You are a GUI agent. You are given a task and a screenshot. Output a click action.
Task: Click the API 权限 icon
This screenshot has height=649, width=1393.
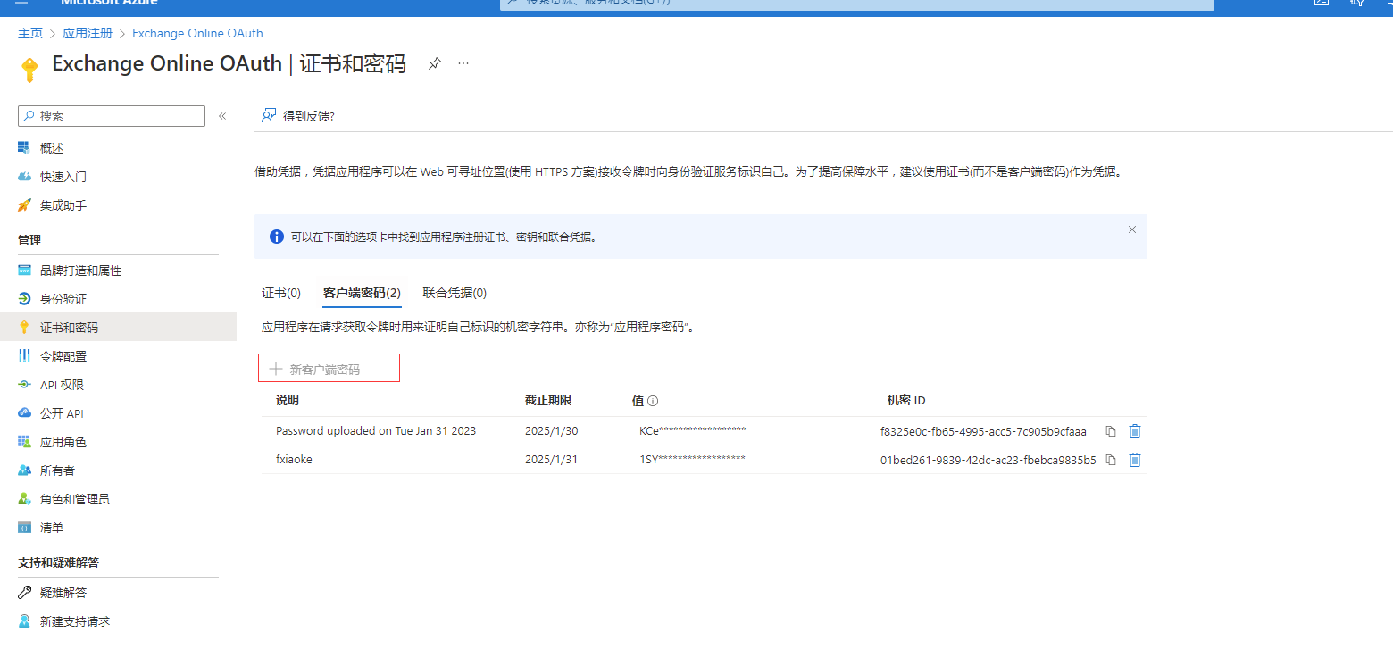point(24,385)
